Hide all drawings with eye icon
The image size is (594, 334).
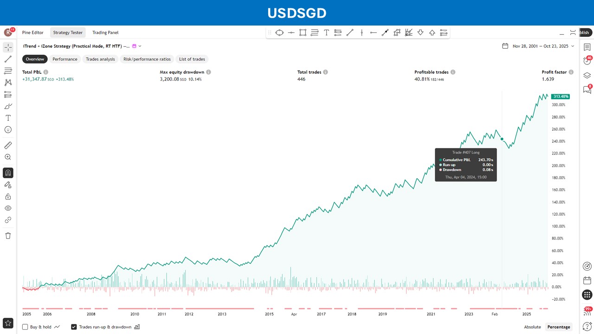point(8,208)
